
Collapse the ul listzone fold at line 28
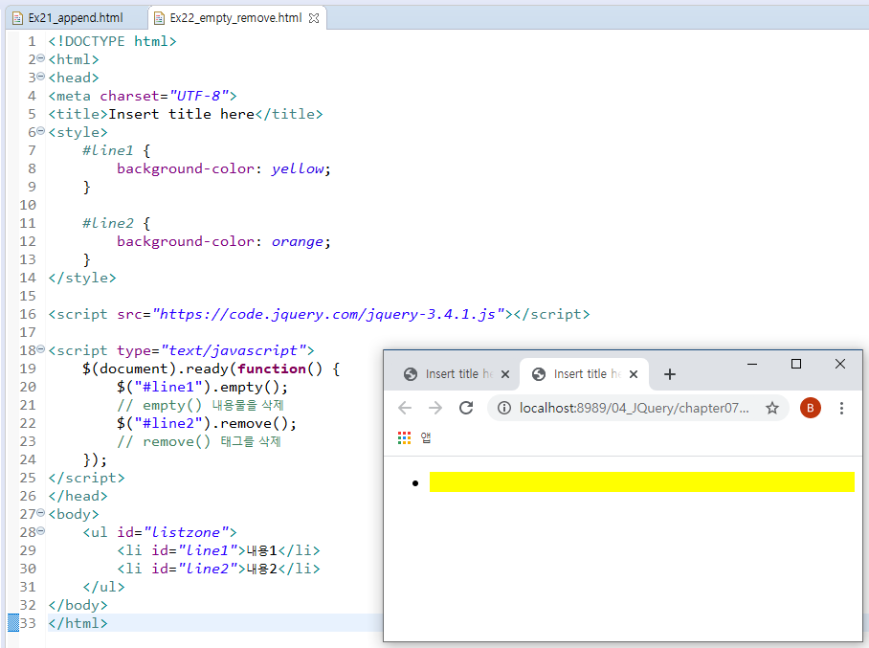pyautogui.click(x=40, y=531)
